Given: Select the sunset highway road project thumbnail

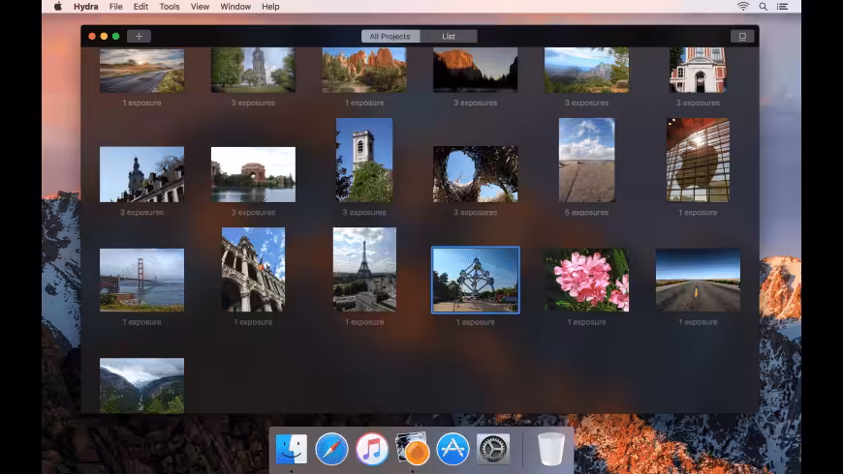Looking at the screenshot, I should point(141,71).
